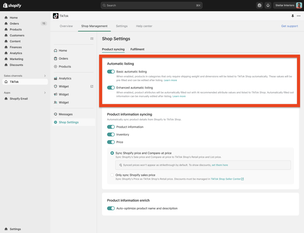Click the TikTok app logo icon
The image size is (304, 233).
[x=56, y=16]
